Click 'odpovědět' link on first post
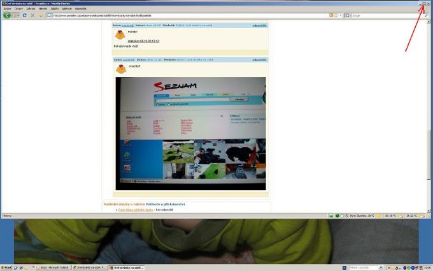433x271 pixels. point(260,26)
